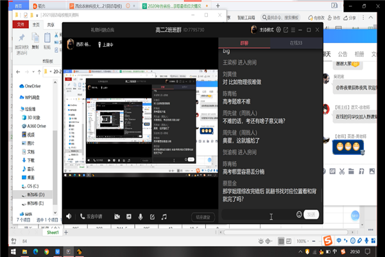Viewport: 385px width, 257px height.
Task: Click 分享 in WPS toolbar
Action: tap(350, 18)
